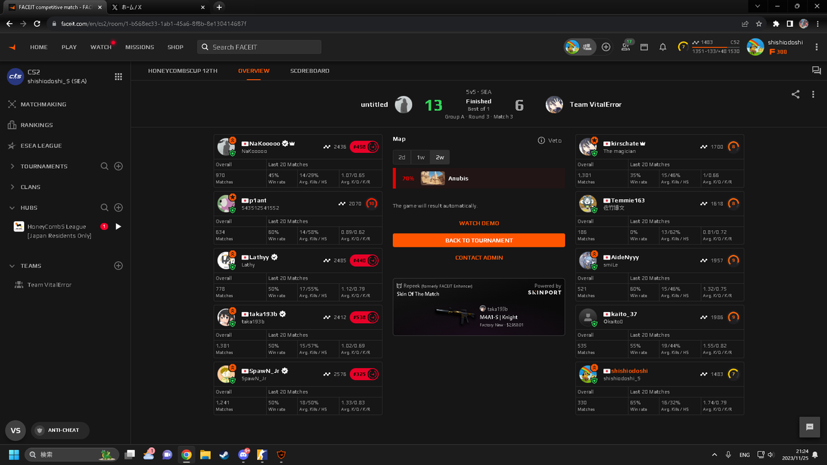827x465 pixels.
Task: Expand the Tournaments section chevron
Action: tap(12, 166)
